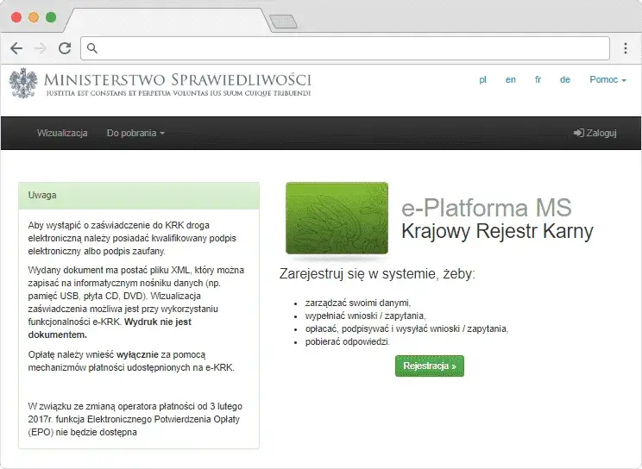Click the bold text 'Wydruk nie jest dokumentem.'
The image size is (642, 469).
pyautogui.click(x=110, y=328)
